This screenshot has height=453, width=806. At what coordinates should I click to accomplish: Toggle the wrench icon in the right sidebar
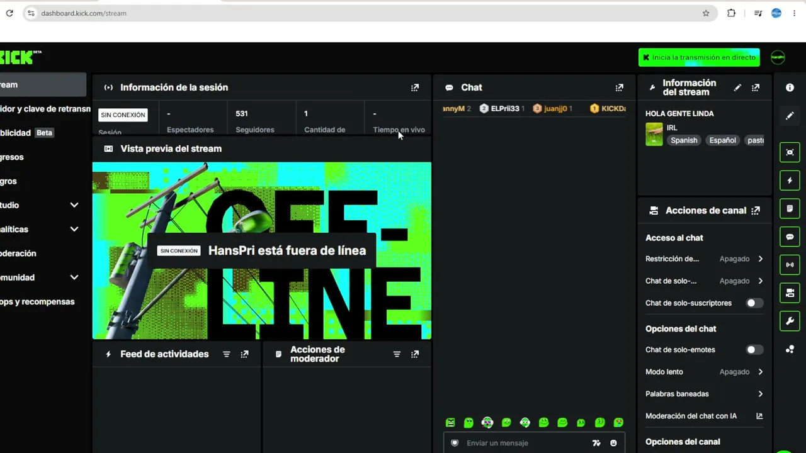pyautogui.click(x=790, y=321)
